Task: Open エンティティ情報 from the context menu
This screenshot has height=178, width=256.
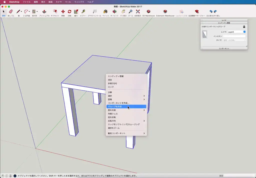Action: coord(126,76)
